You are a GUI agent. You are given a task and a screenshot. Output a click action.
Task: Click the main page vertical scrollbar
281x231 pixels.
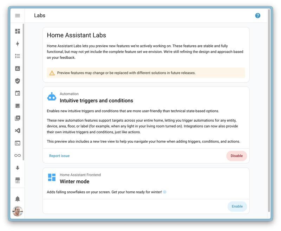click(269, 105)
